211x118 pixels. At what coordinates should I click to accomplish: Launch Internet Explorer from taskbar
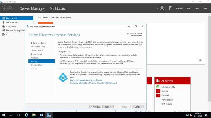[26, 115]
